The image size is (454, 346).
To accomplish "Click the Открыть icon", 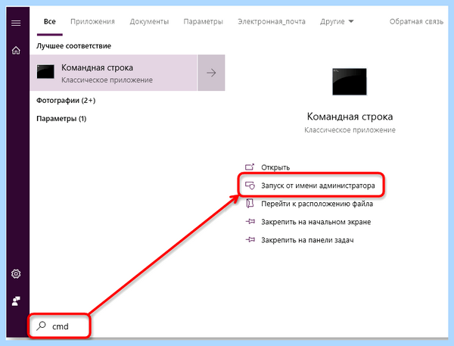I will [x=250, y=167].
